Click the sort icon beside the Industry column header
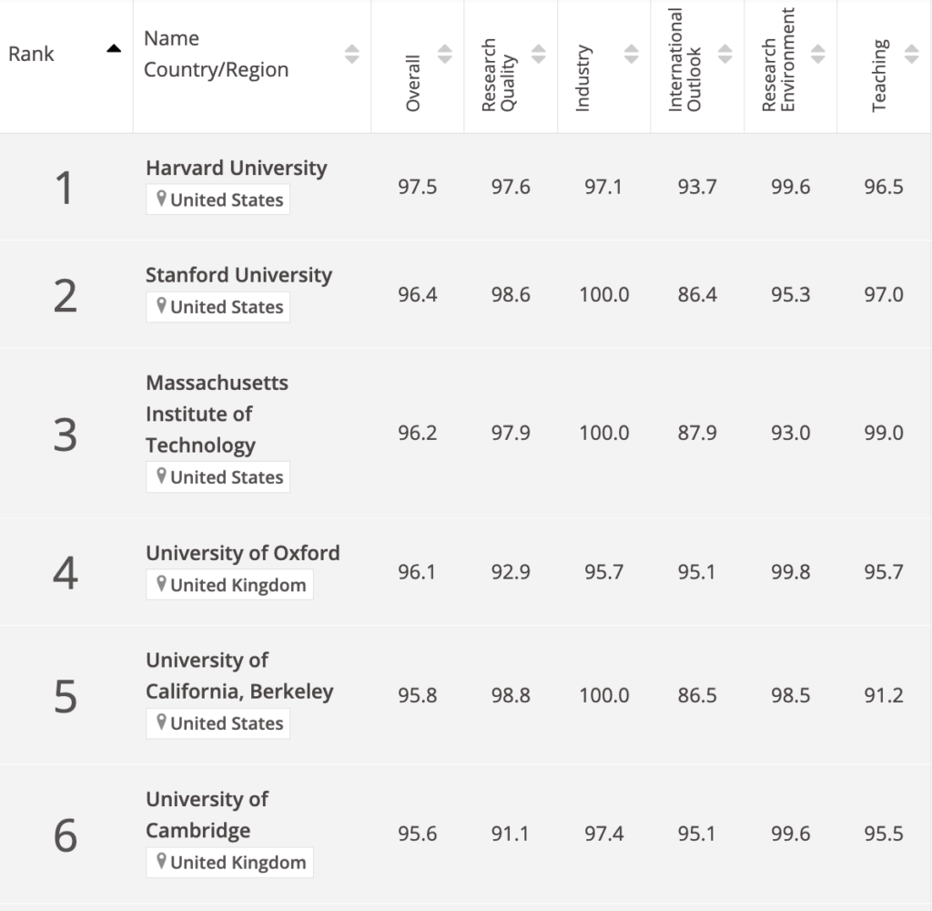 630,53
